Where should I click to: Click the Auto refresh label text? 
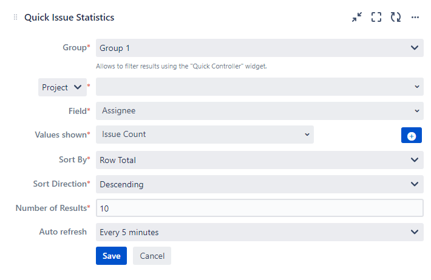click(x=63, y=232)
